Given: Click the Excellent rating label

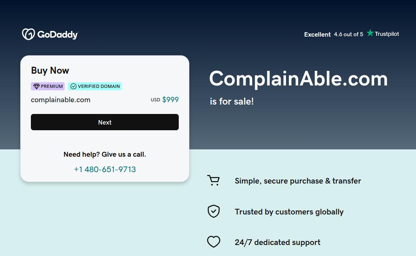Looking at the screenshot, I should click(317, 35).
